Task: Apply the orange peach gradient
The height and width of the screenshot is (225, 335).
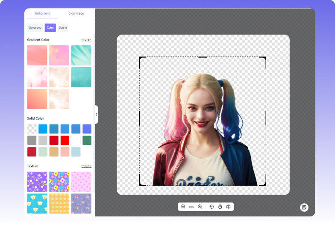Action: [37, 99]
